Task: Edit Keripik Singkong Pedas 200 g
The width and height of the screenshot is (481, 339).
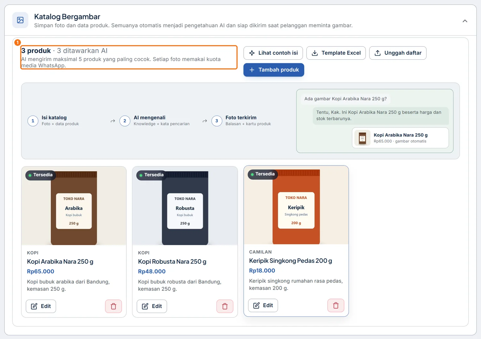Action: (263, 305)
